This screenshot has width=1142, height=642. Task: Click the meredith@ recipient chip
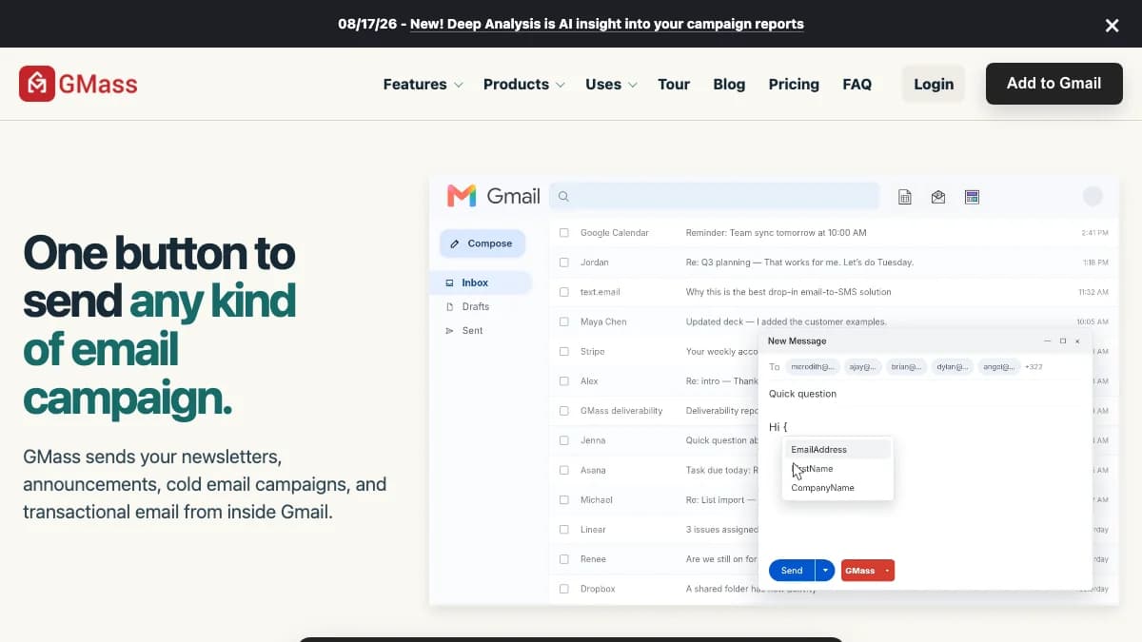click(813, 366)
